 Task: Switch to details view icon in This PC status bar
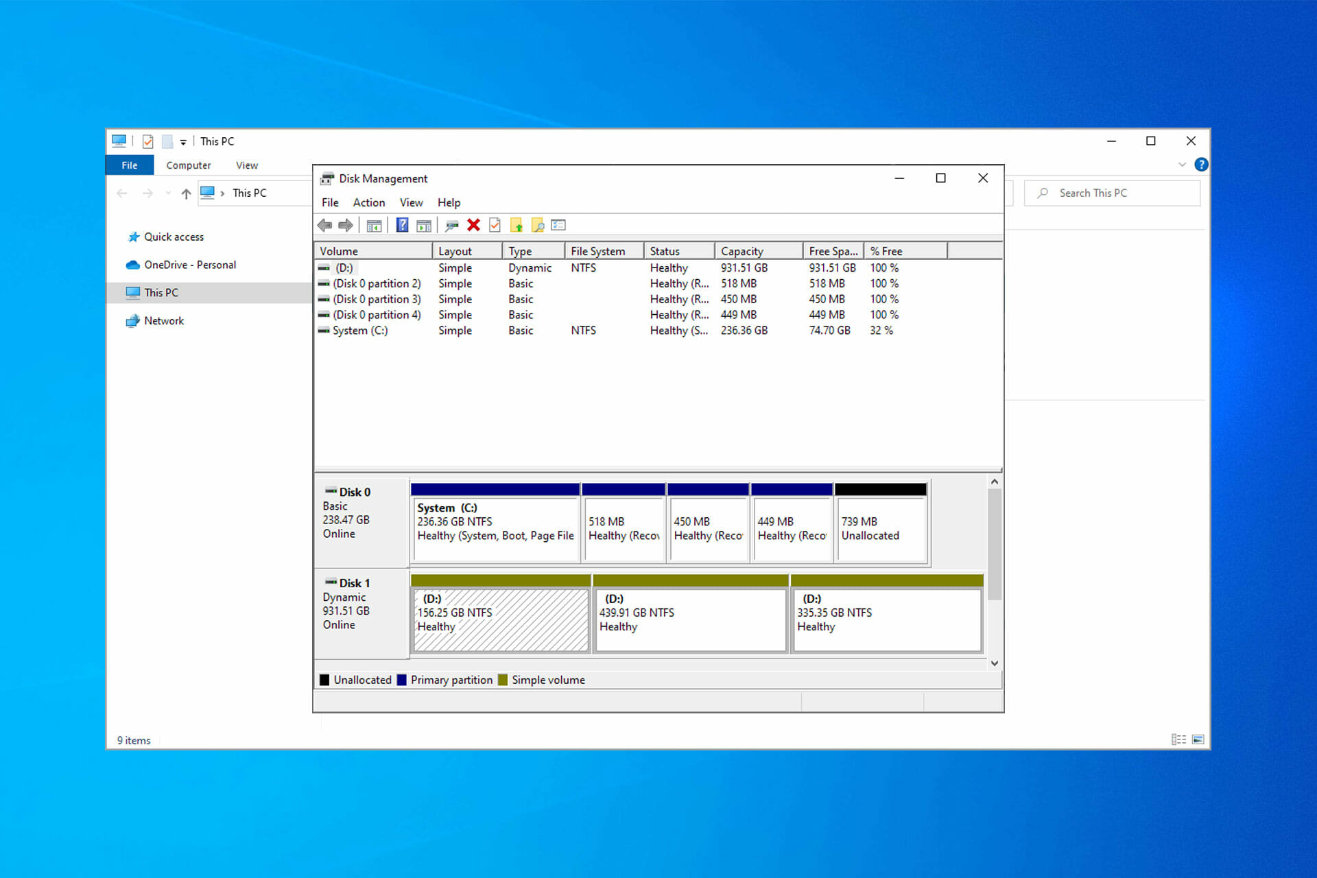[1178, 739]
